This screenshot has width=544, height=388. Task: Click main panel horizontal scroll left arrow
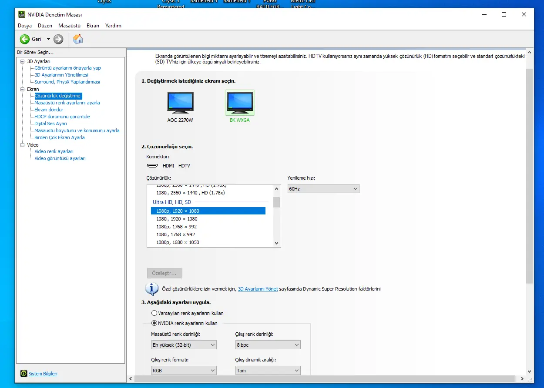pyautogui.click(x=131, y=379)
